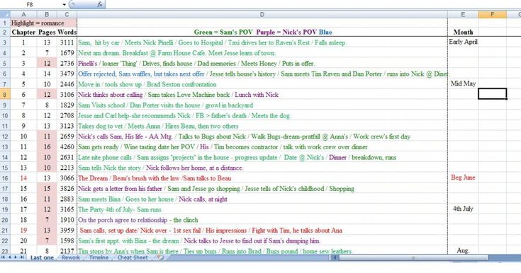Open the Cheat Sheet tab
This screenshot has width=521, height=273.
pos(133,257)
